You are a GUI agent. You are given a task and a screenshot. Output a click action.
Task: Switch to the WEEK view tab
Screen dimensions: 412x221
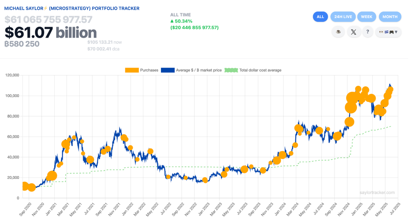coord(367,16)
